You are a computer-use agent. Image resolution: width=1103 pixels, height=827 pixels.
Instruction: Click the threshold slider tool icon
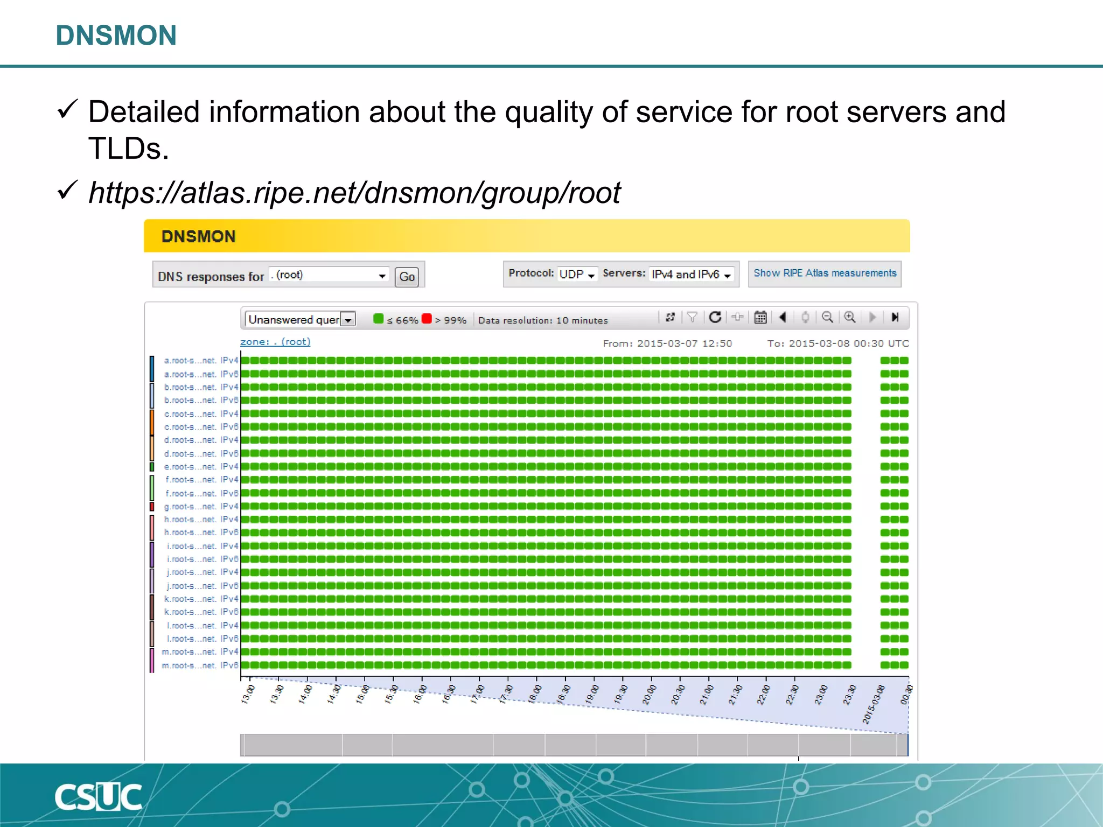737,318
